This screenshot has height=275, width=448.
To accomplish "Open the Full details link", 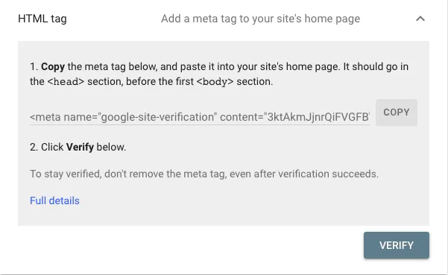I will (x=54, y=200).
